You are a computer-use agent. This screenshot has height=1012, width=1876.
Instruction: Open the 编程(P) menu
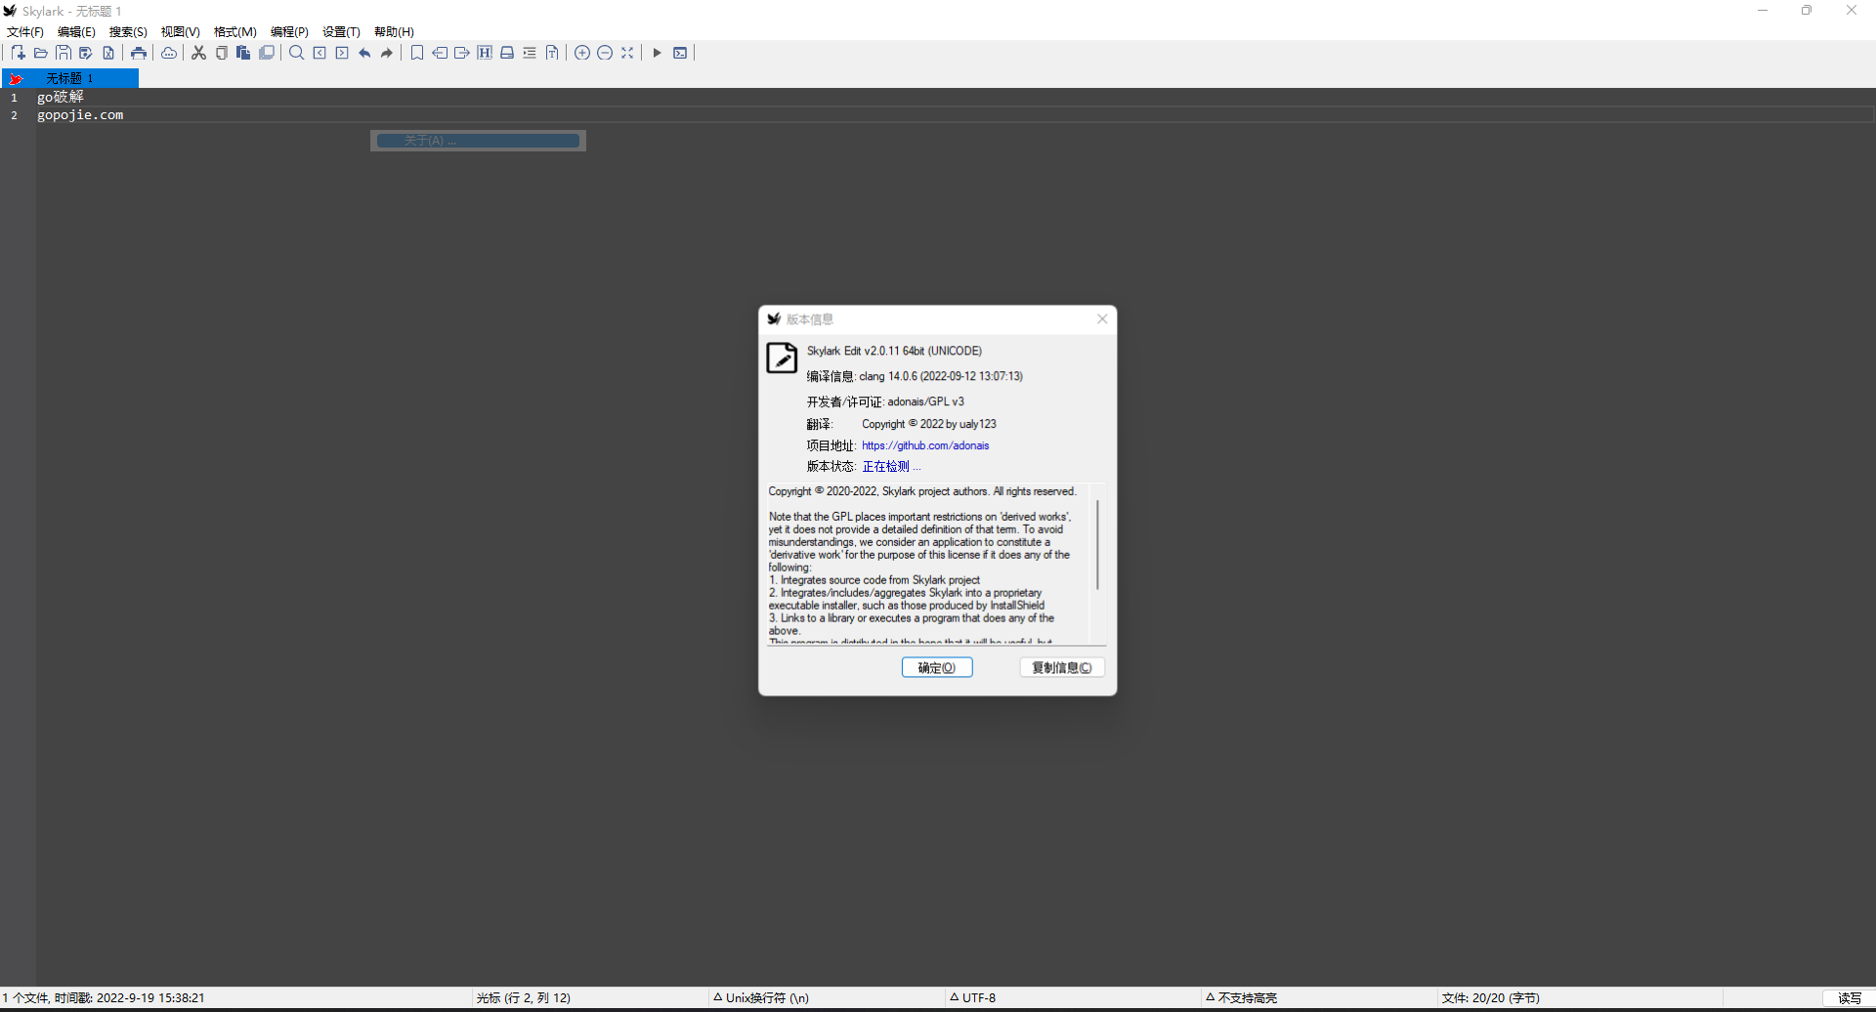[289, 32]
